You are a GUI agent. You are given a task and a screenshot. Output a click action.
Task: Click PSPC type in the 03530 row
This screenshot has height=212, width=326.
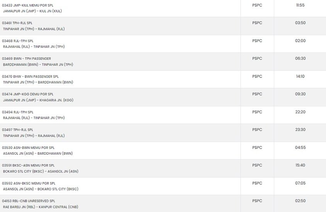257,148
